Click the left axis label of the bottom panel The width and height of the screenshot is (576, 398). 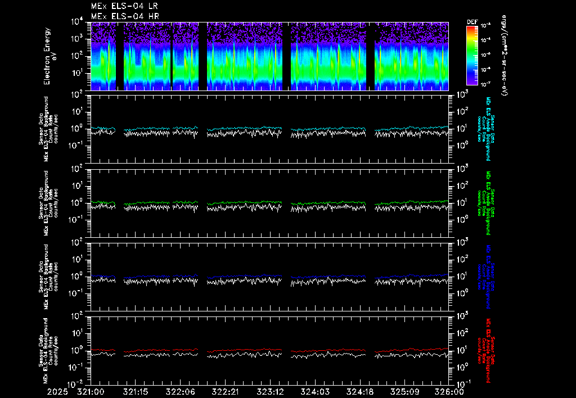pyautogui.click(x=47, y=350)
